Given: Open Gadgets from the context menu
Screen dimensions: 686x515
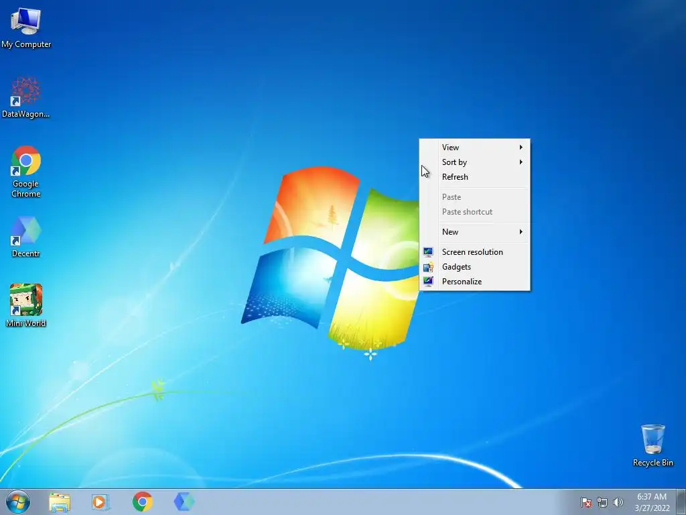Looking at the screenshot, I should 475,267.
